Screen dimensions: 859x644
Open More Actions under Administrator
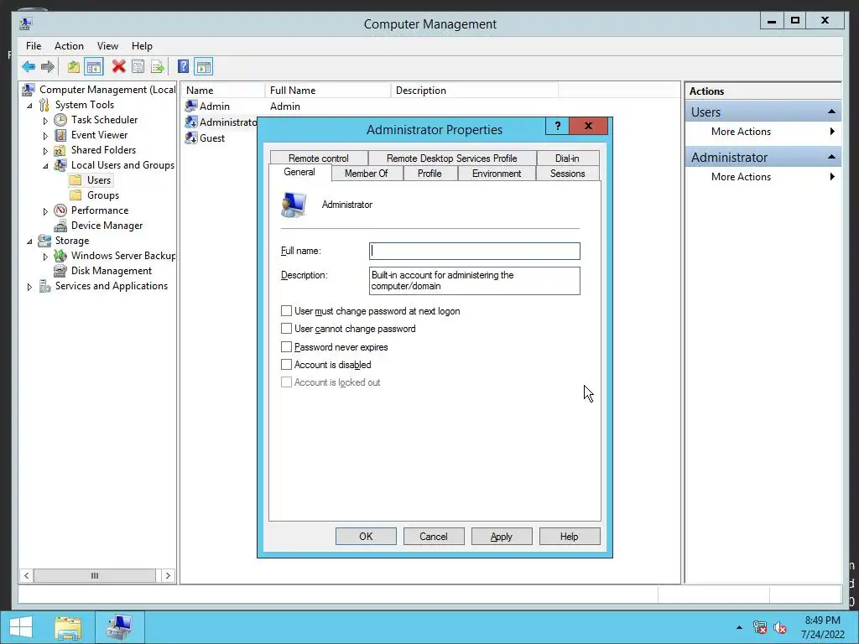click(x=763, y=177)
